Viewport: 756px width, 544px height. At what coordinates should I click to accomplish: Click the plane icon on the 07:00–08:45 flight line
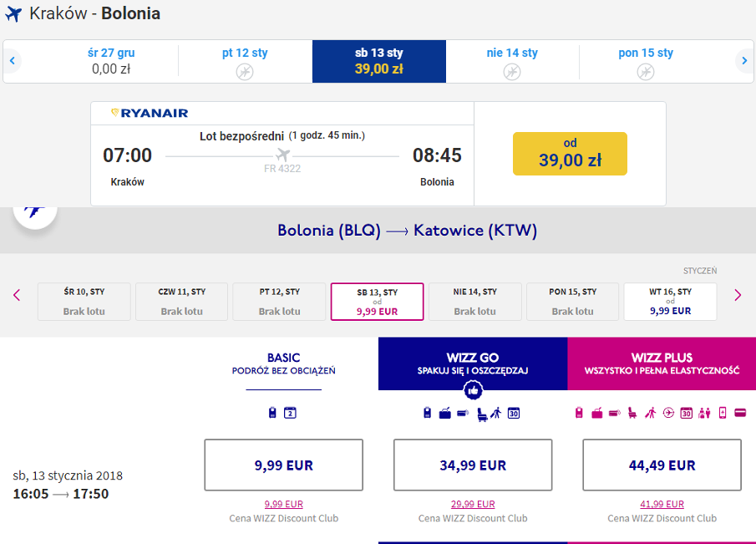point(283,155)
